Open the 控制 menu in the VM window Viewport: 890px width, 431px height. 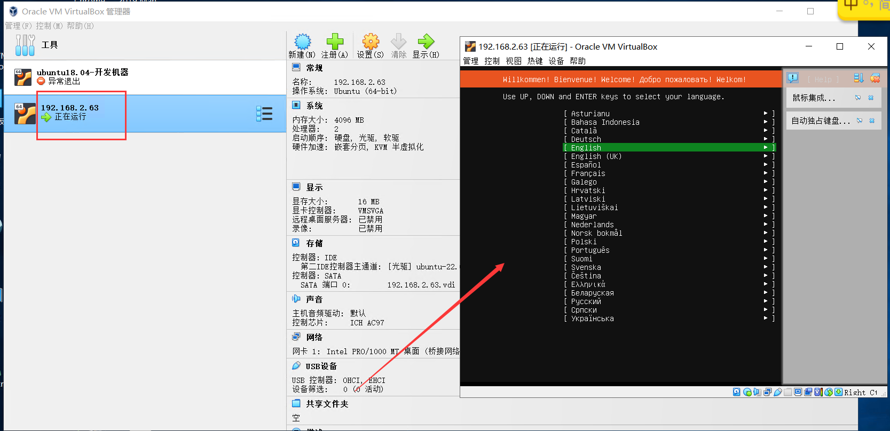(492, 61)
